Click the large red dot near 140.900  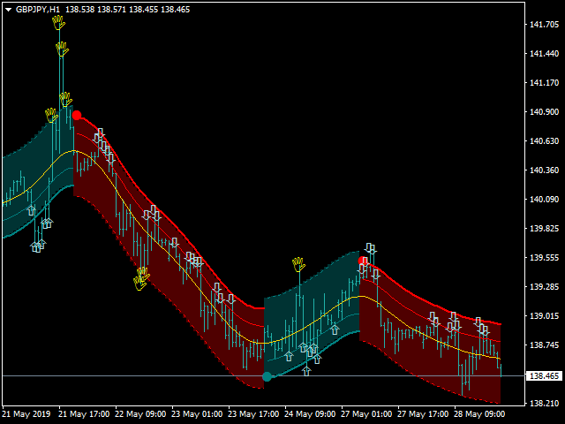77,116
